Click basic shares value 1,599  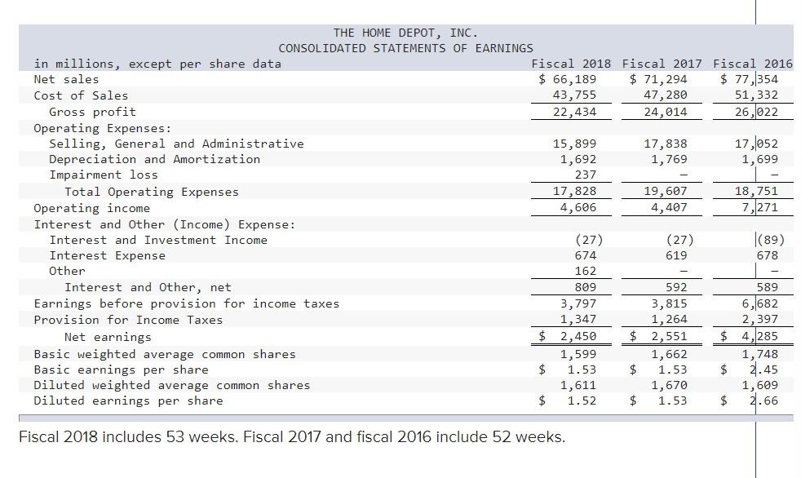click(578, 354)
